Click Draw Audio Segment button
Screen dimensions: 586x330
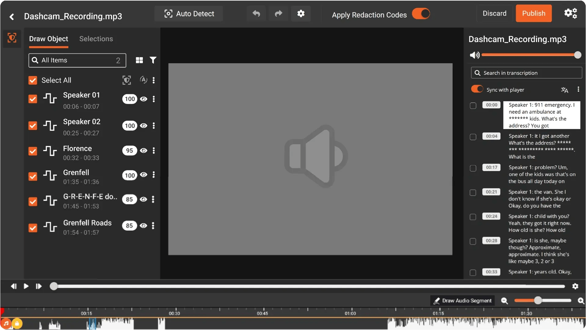[463, 301]
